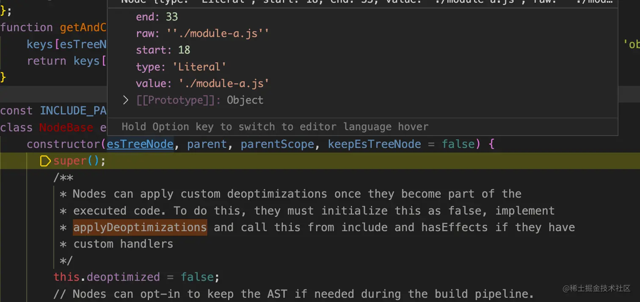
Task: Click the 'false' default parameter value
Action: (x=458, y=144)
